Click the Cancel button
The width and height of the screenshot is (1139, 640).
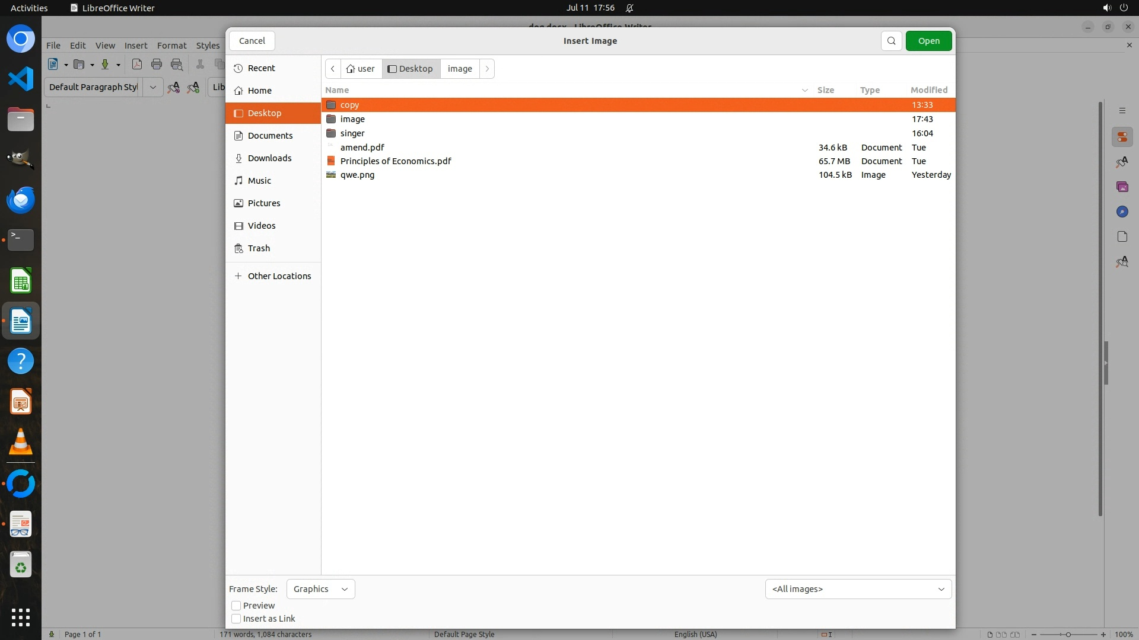252,41
